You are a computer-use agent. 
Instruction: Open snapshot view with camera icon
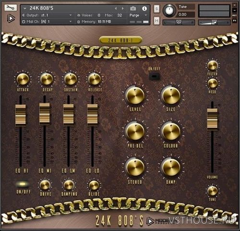pos(133,9)
